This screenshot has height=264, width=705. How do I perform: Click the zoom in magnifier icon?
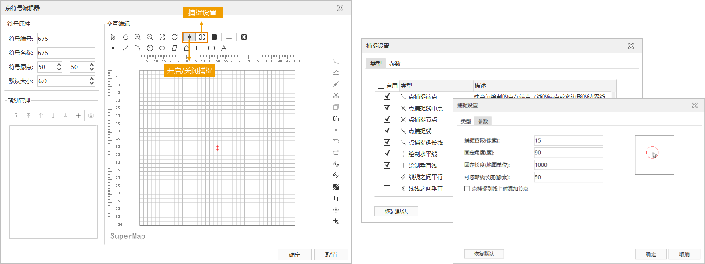[x=138, y=37]
